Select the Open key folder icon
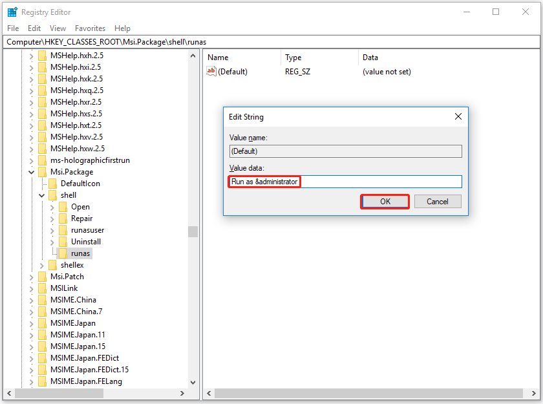This screenshot has height=404, width=543. click(x=63, y=206)
